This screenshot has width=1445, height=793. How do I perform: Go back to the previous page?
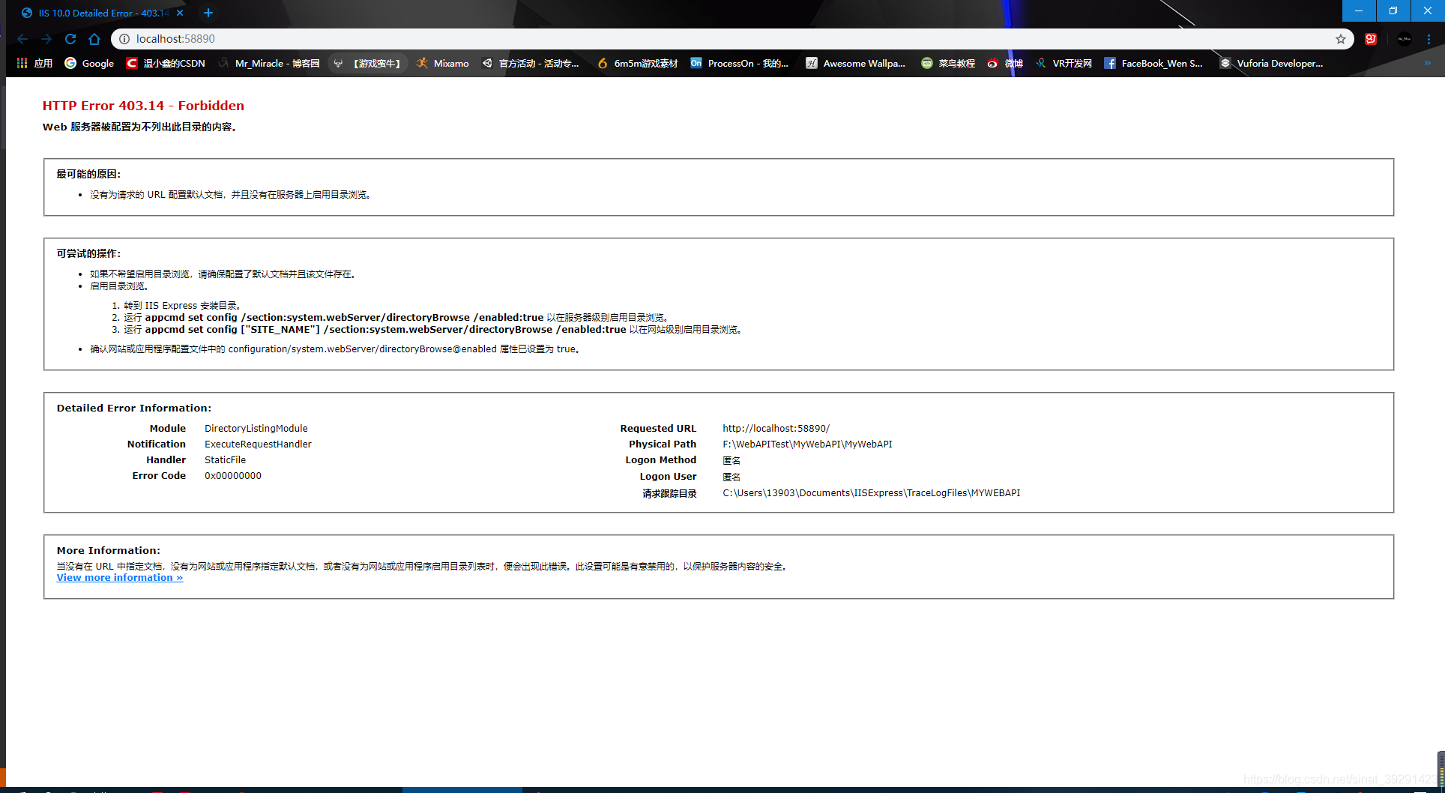[x=22, y=39]
